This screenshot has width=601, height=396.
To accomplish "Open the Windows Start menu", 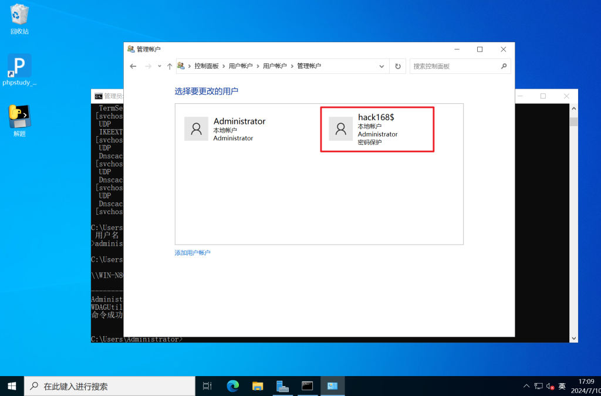I will (12, 386).
